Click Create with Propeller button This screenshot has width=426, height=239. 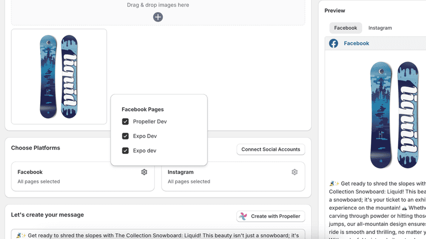click(x=271, y=216)
